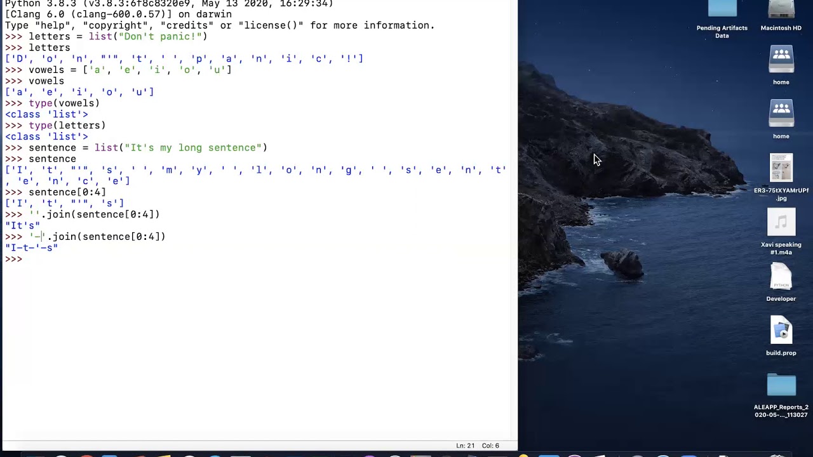The height and width of the screenshot is (457, 813).
Task: Click the "I-t-'-s" output string
Action: 31,248
